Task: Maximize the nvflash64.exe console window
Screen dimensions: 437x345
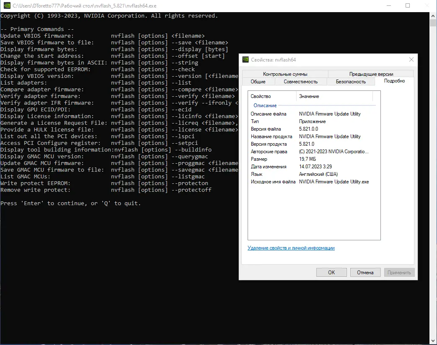Action: (x=407, y=5)
